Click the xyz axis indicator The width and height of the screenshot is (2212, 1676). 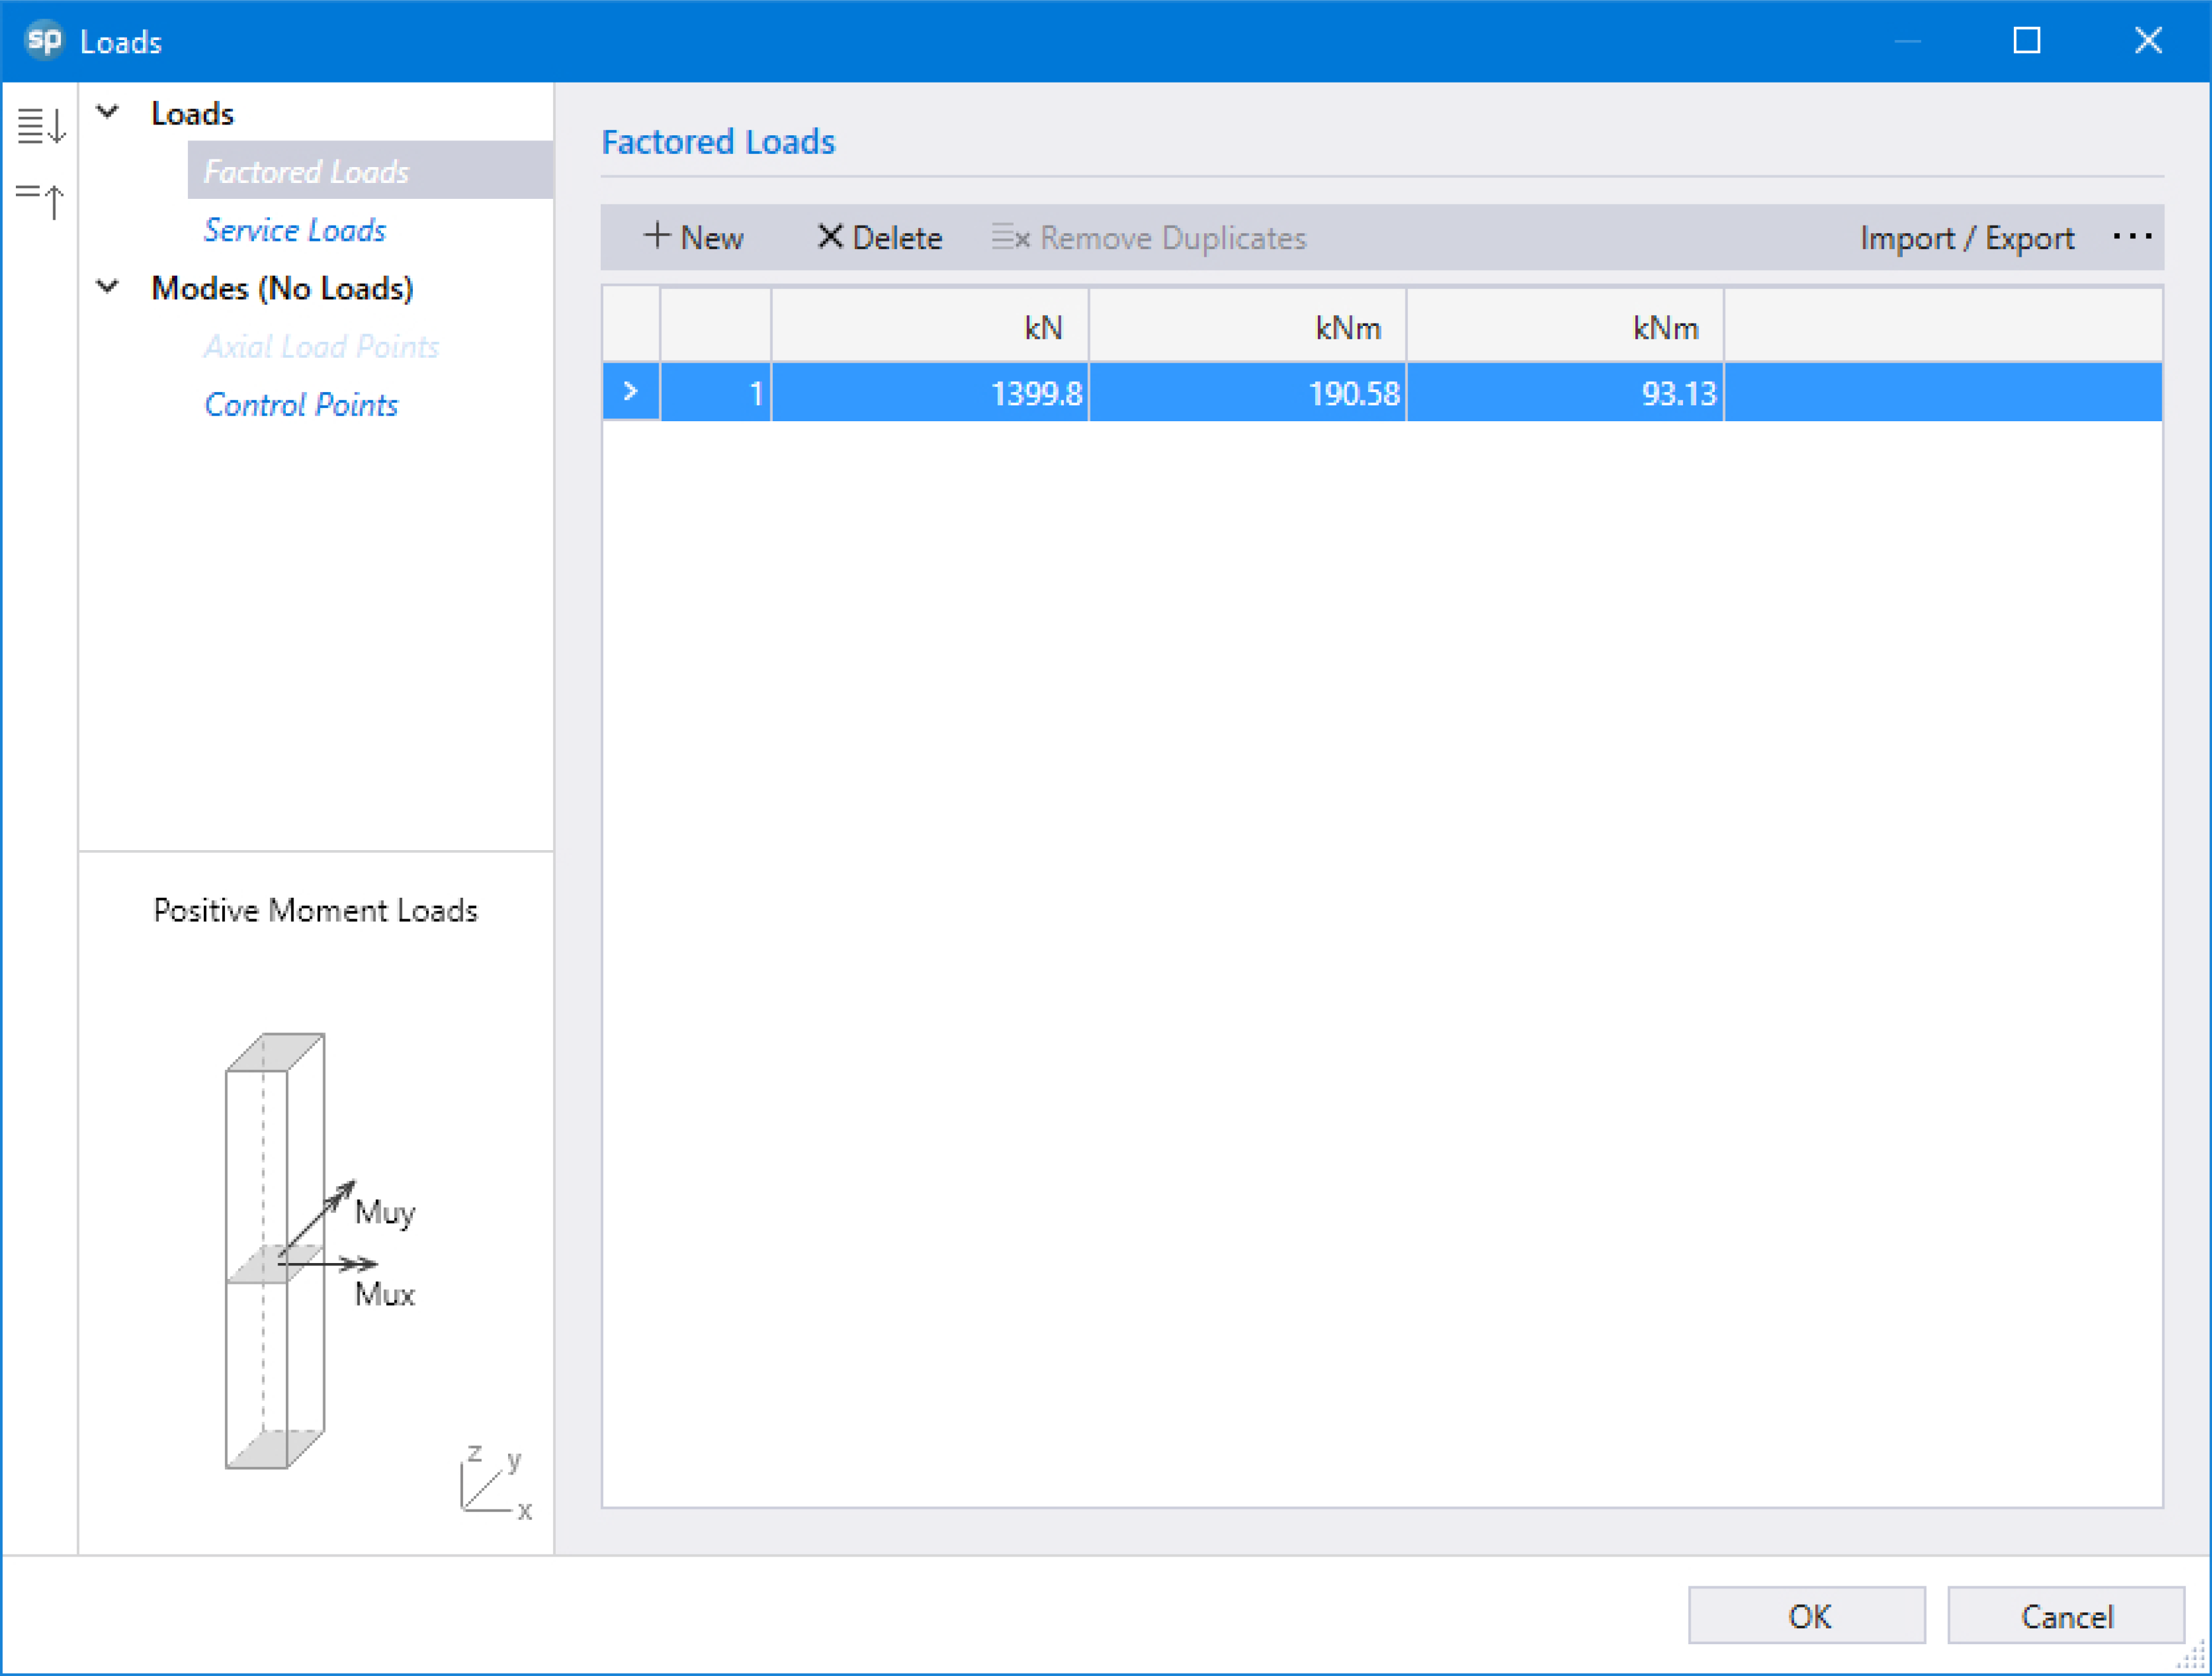tap(495, 1483)
